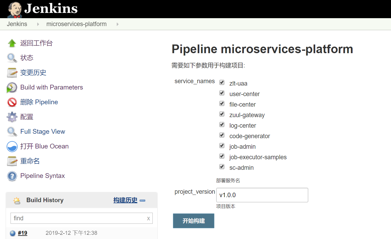Click the Blue Ocean wave icon
This screenshot has height=239, width=391.
coord(12,147)
